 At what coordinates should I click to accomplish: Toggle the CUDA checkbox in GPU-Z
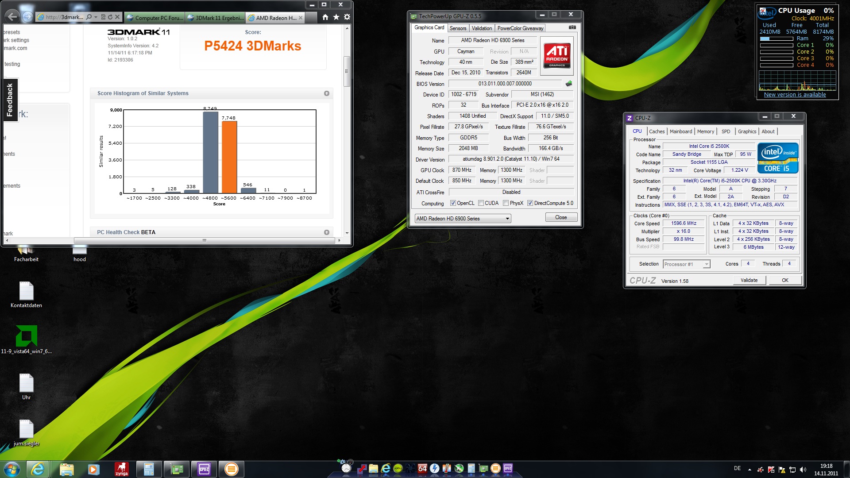(481, 203)
